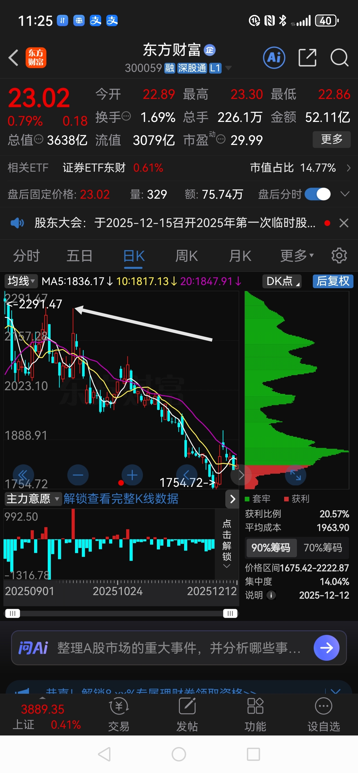Grab the right range slider handle
Image resolution: width=358 pixels, height=773 pixels.
(x=230, y=613)
